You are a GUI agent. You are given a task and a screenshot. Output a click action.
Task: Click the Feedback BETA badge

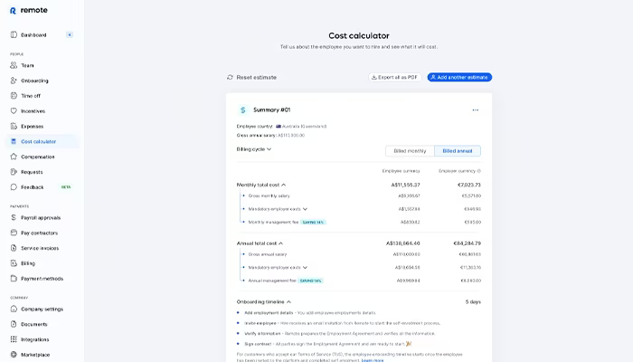click(x=65, y=187)
